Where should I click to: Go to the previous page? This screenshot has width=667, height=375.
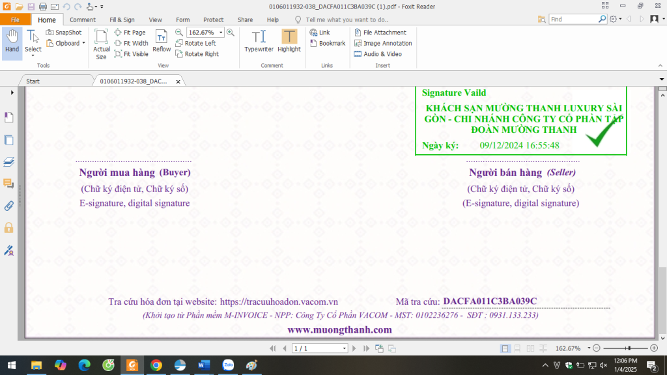(285, 348)
